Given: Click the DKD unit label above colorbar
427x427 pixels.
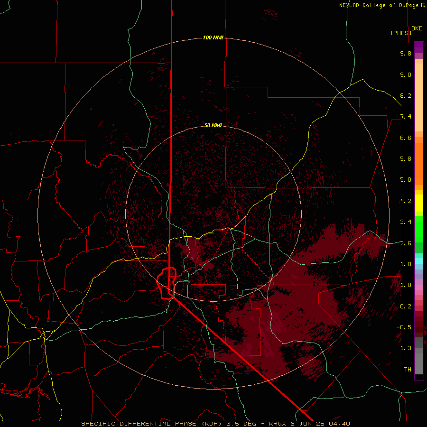Looking at the screenshot, I should click(x=417, y=28).
